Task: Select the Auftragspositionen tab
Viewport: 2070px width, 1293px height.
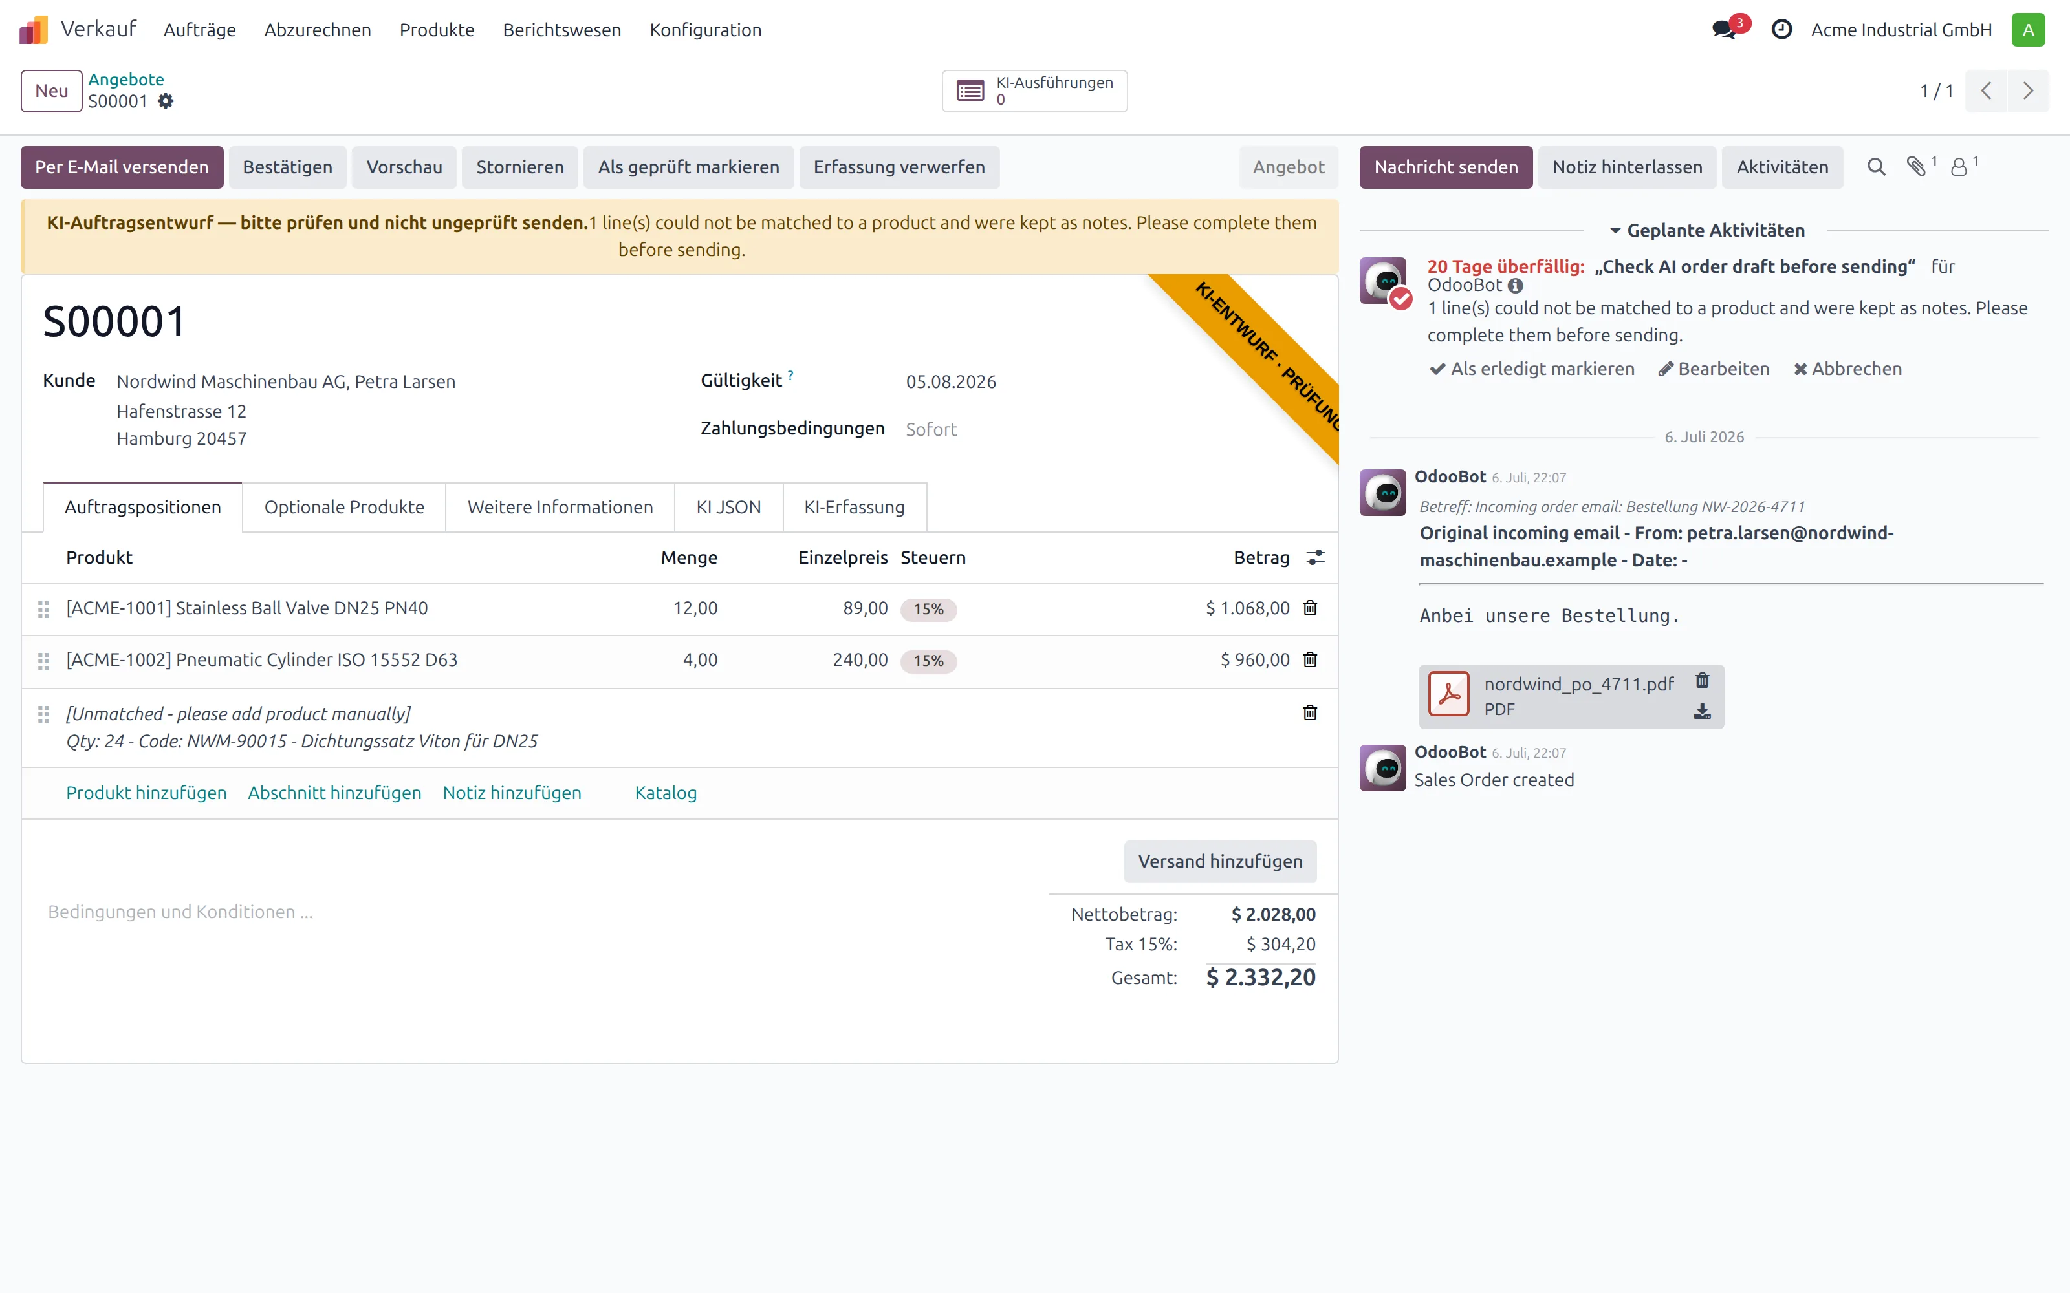Action: click(143, 507)
